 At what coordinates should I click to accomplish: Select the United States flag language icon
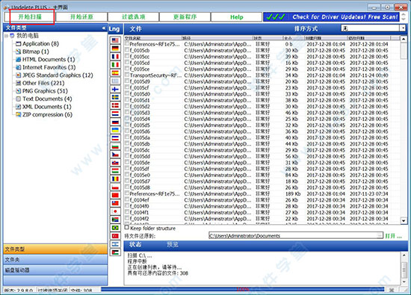pos(115,40)
